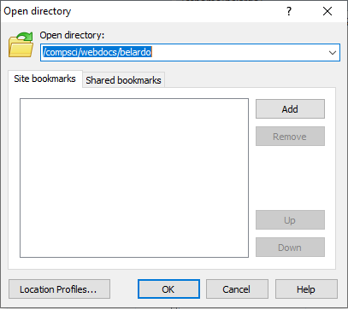Click the Up button
The image size is (348, 309).
pos(290,220)
